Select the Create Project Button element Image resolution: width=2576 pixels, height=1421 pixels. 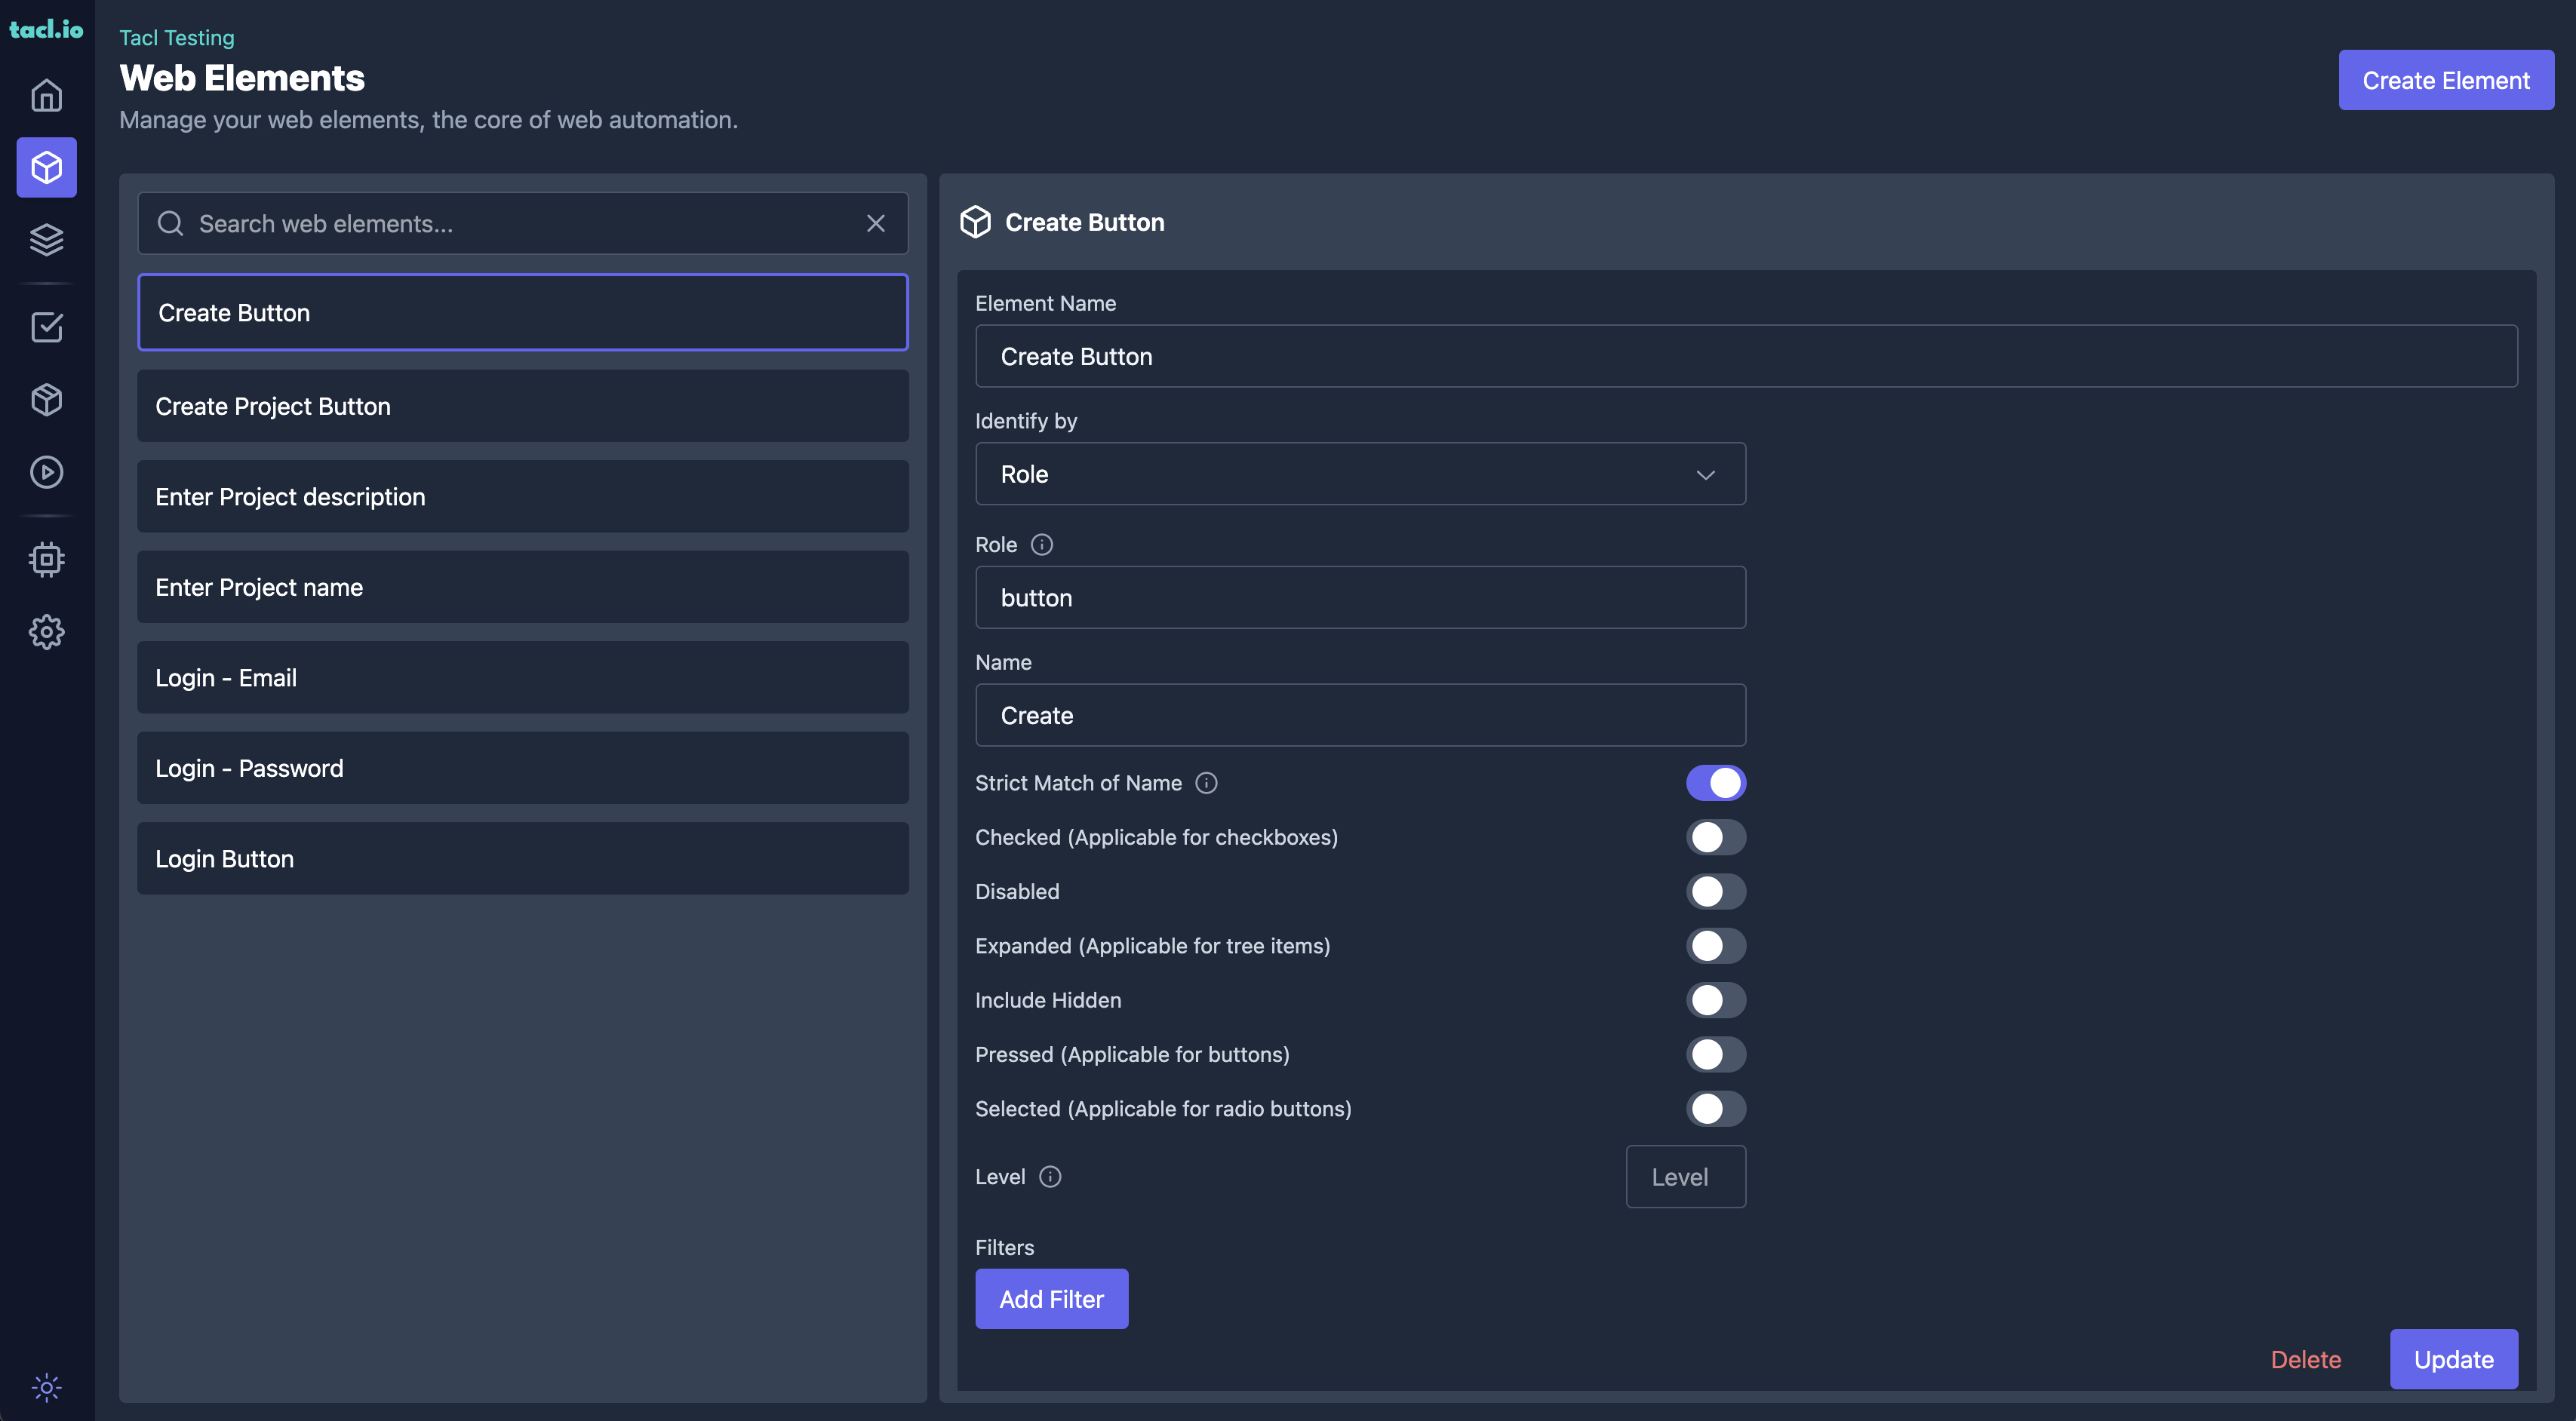click(x=523, y=407)
